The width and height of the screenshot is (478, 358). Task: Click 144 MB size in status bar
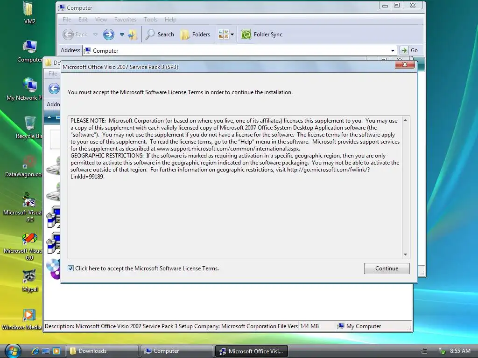(x=309, y=326)
